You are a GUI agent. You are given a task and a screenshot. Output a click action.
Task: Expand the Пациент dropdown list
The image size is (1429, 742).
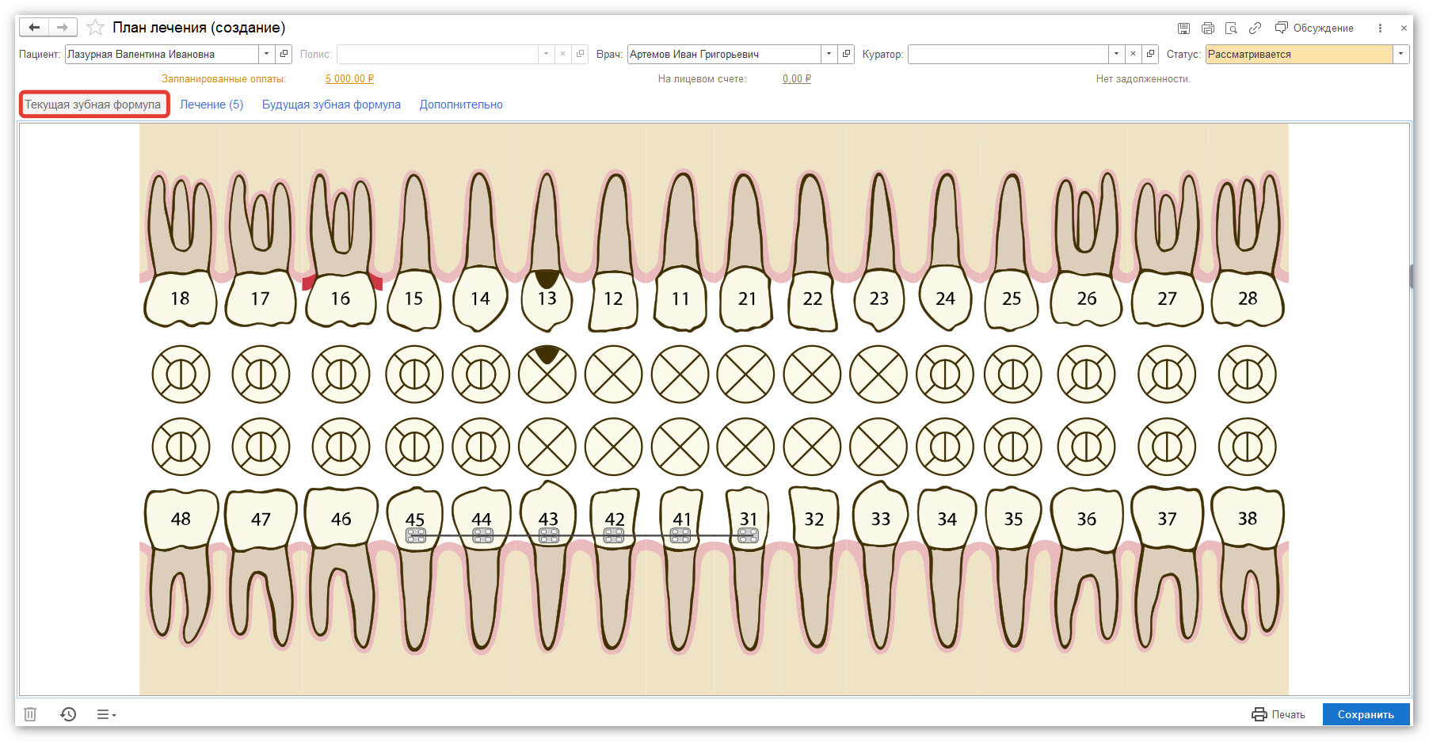click(266, 54)
